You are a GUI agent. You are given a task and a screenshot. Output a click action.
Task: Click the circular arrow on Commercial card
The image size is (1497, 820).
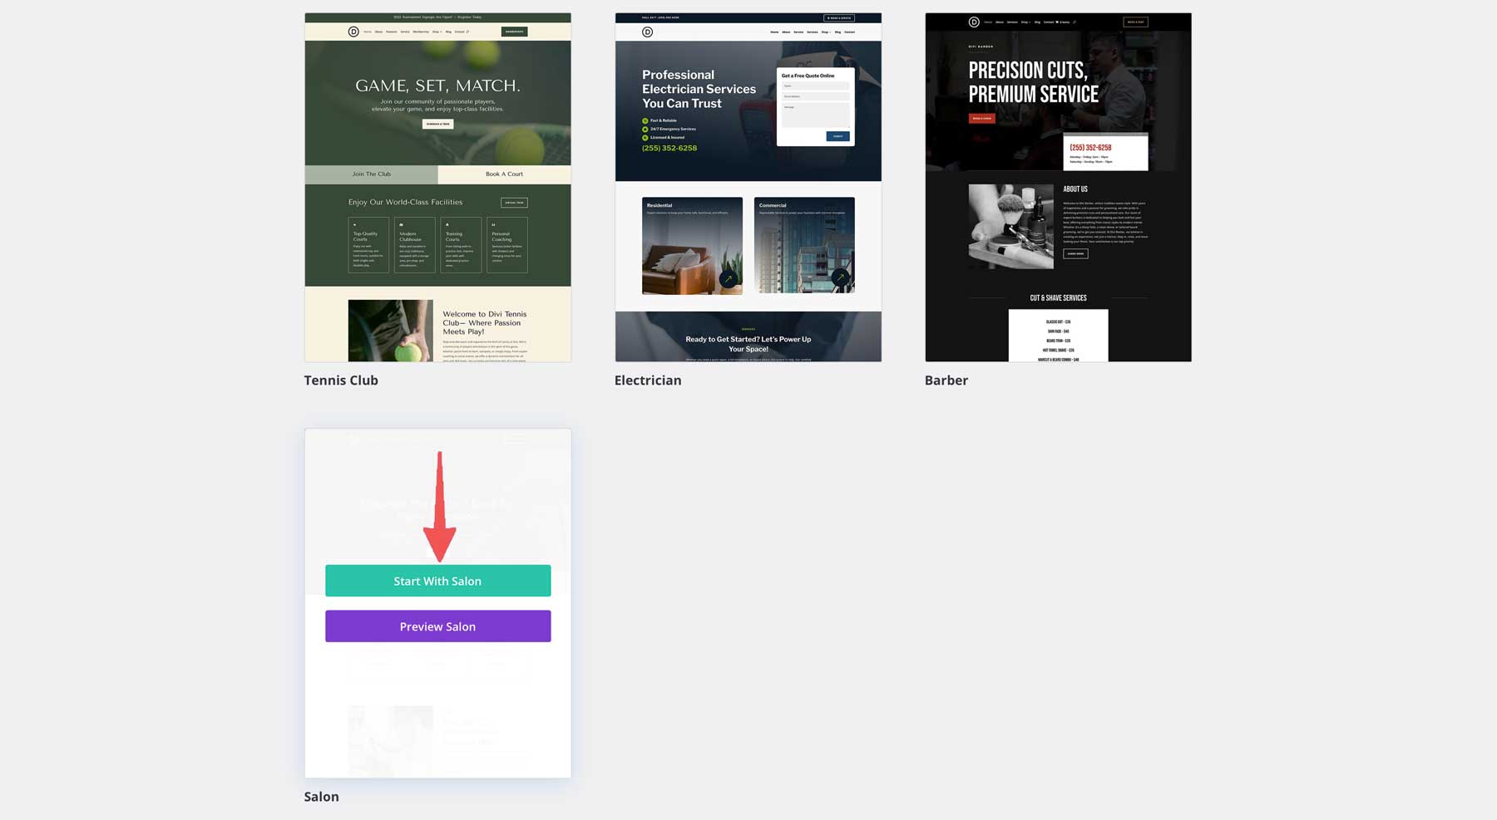[840, 278]
